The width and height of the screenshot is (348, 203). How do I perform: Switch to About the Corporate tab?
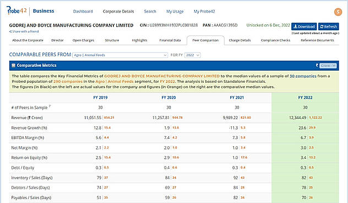(x=28, y=40)
